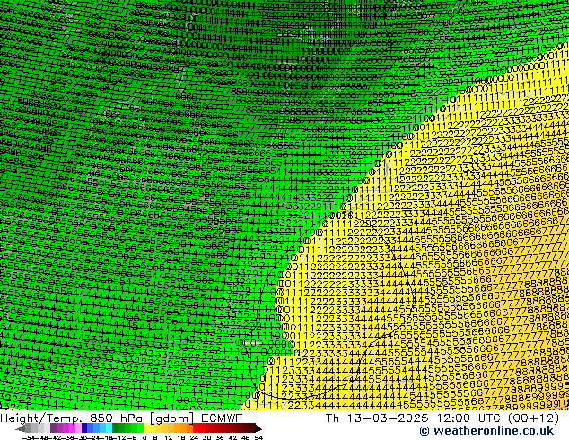Image resolution: width=569 pixels, height=440 pixels.
Task: Click the -54 label on the color scale
Action: (x=29, y=438)
